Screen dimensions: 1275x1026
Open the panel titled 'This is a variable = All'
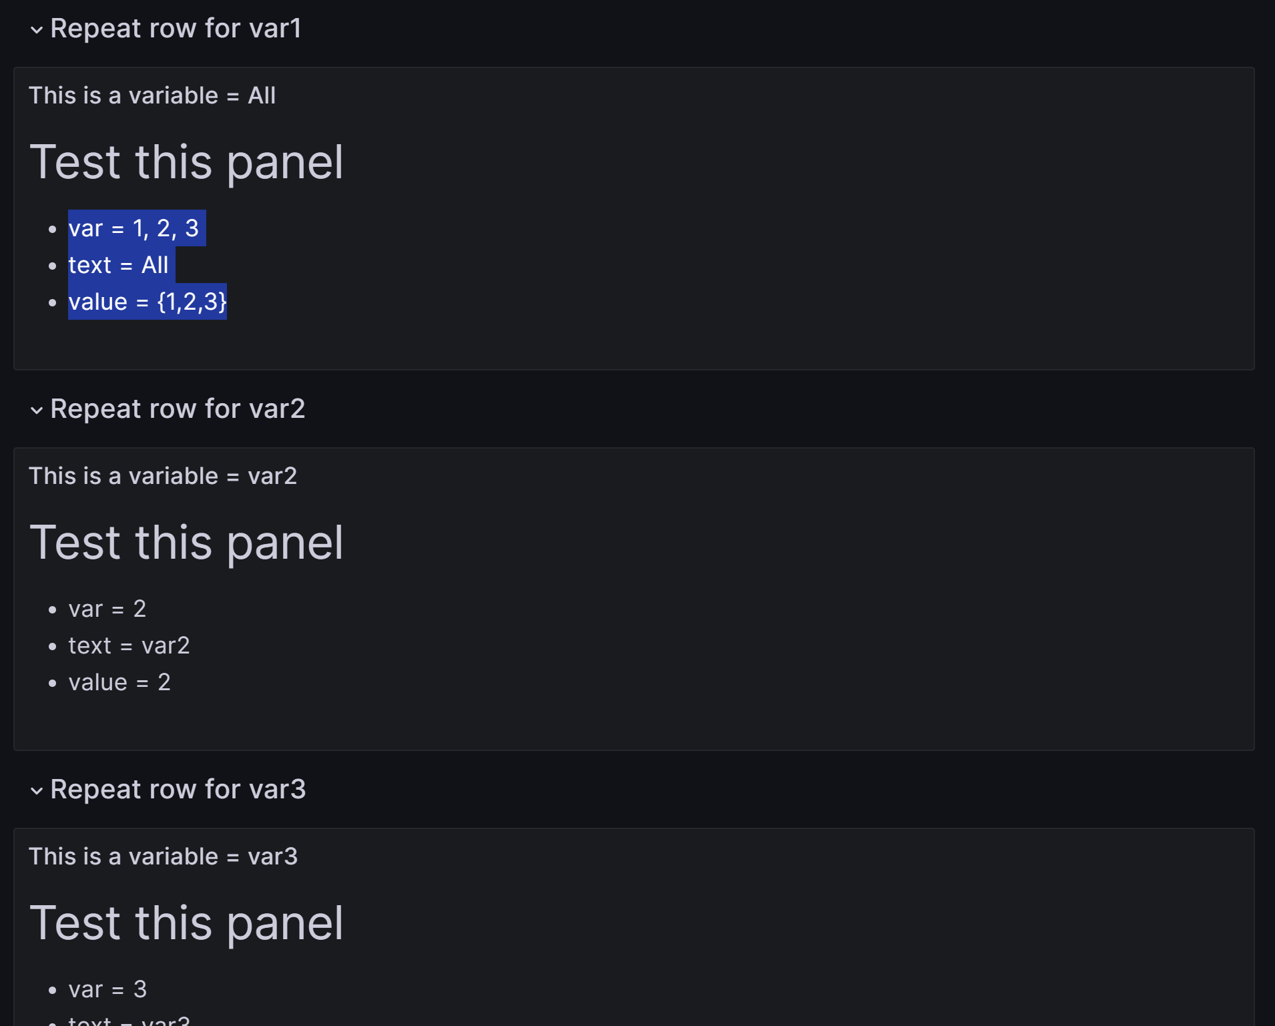pos(152,95)
